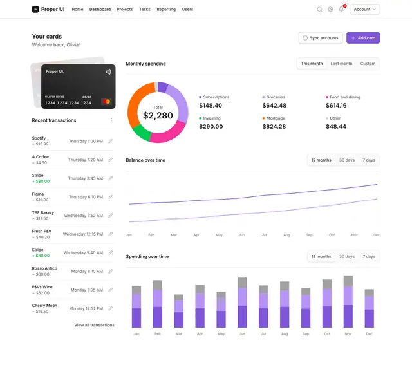Click the June spending bar
Image resolution: width=412 pixels, height=365 pixels.
(242, 303)
